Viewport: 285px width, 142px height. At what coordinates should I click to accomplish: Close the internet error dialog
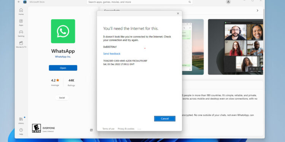pyautogui.click(x=178, y=13)
